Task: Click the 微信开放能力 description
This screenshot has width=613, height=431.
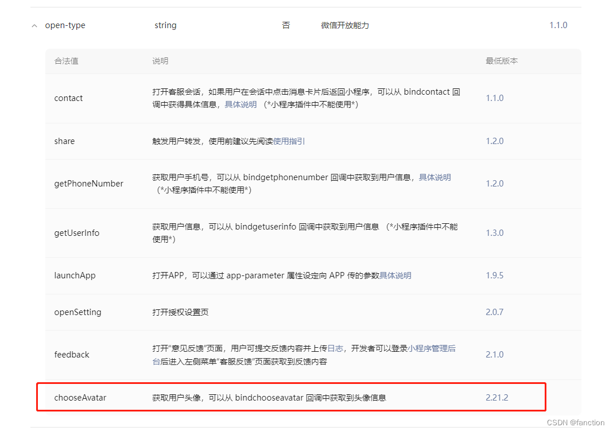Action: (x=345, y=25)
